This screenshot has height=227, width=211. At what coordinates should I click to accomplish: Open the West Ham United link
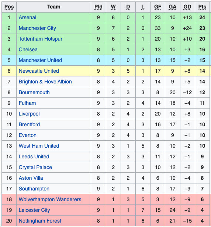39,146
